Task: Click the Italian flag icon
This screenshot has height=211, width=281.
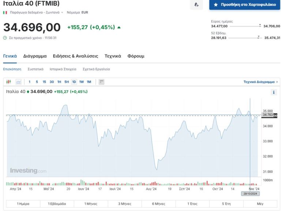Action: [x=5, y=12]
